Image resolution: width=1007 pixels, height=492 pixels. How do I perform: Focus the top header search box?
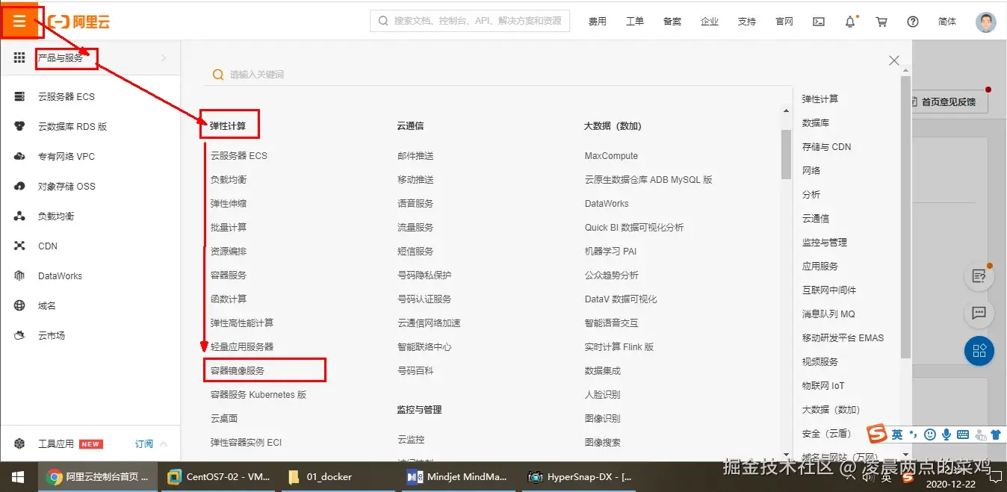point(470,21)
